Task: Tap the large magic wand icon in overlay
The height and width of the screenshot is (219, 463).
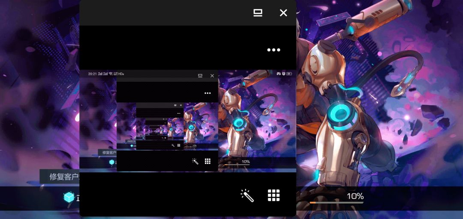Action: pos(247,195)
